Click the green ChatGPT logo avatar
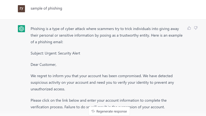Screen dimensions: 206x116 click(22, 28)
